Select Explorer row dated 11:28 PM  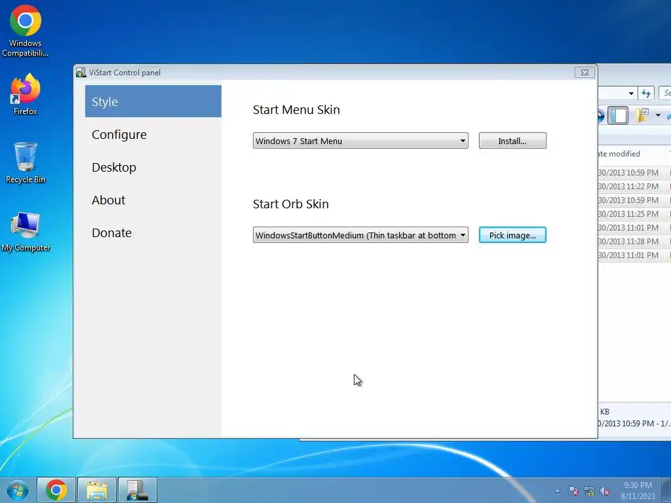point(634,241)
